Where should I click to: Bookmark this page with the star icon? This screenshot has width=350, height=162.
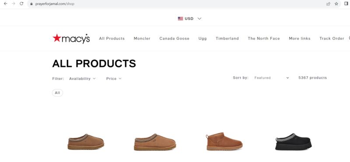336,4
